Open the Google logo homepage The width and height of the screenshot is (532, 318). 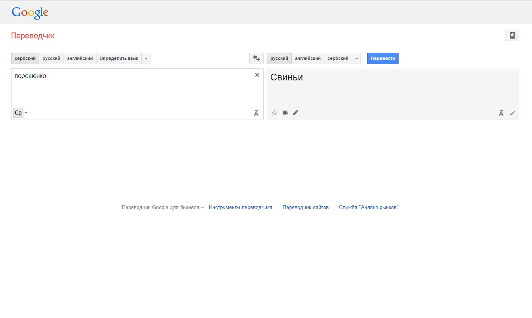(x=30, y=13)
